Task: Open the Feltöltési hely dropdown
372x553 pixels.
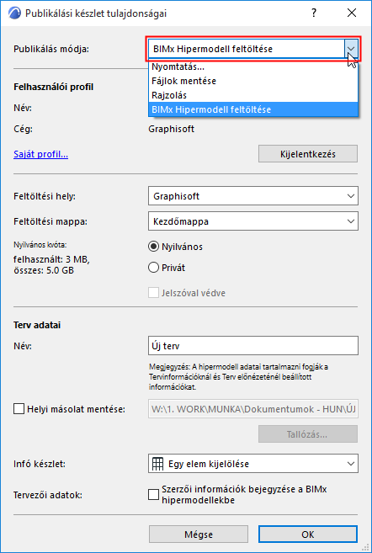Action: pyautogui.click(x=253, y=196)
